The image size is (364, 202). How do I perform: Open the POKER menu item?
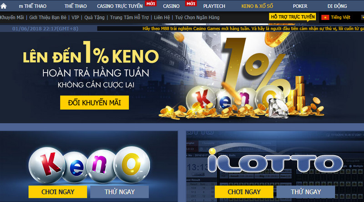click(300, 6)
